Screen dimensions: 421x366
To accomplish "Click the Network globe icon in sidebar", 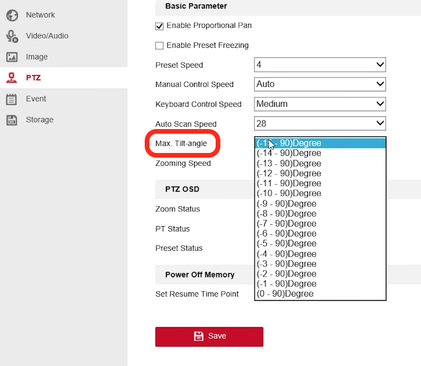I will click(12, 15).
